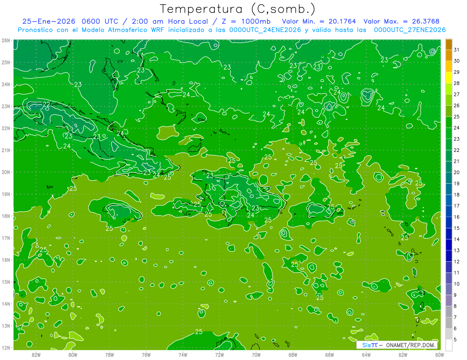Image resolution: width=467 pixels, height=360 pixels.
Task: Pick the orange swatch between 29 and 30
Action: [x=449, y=66]
